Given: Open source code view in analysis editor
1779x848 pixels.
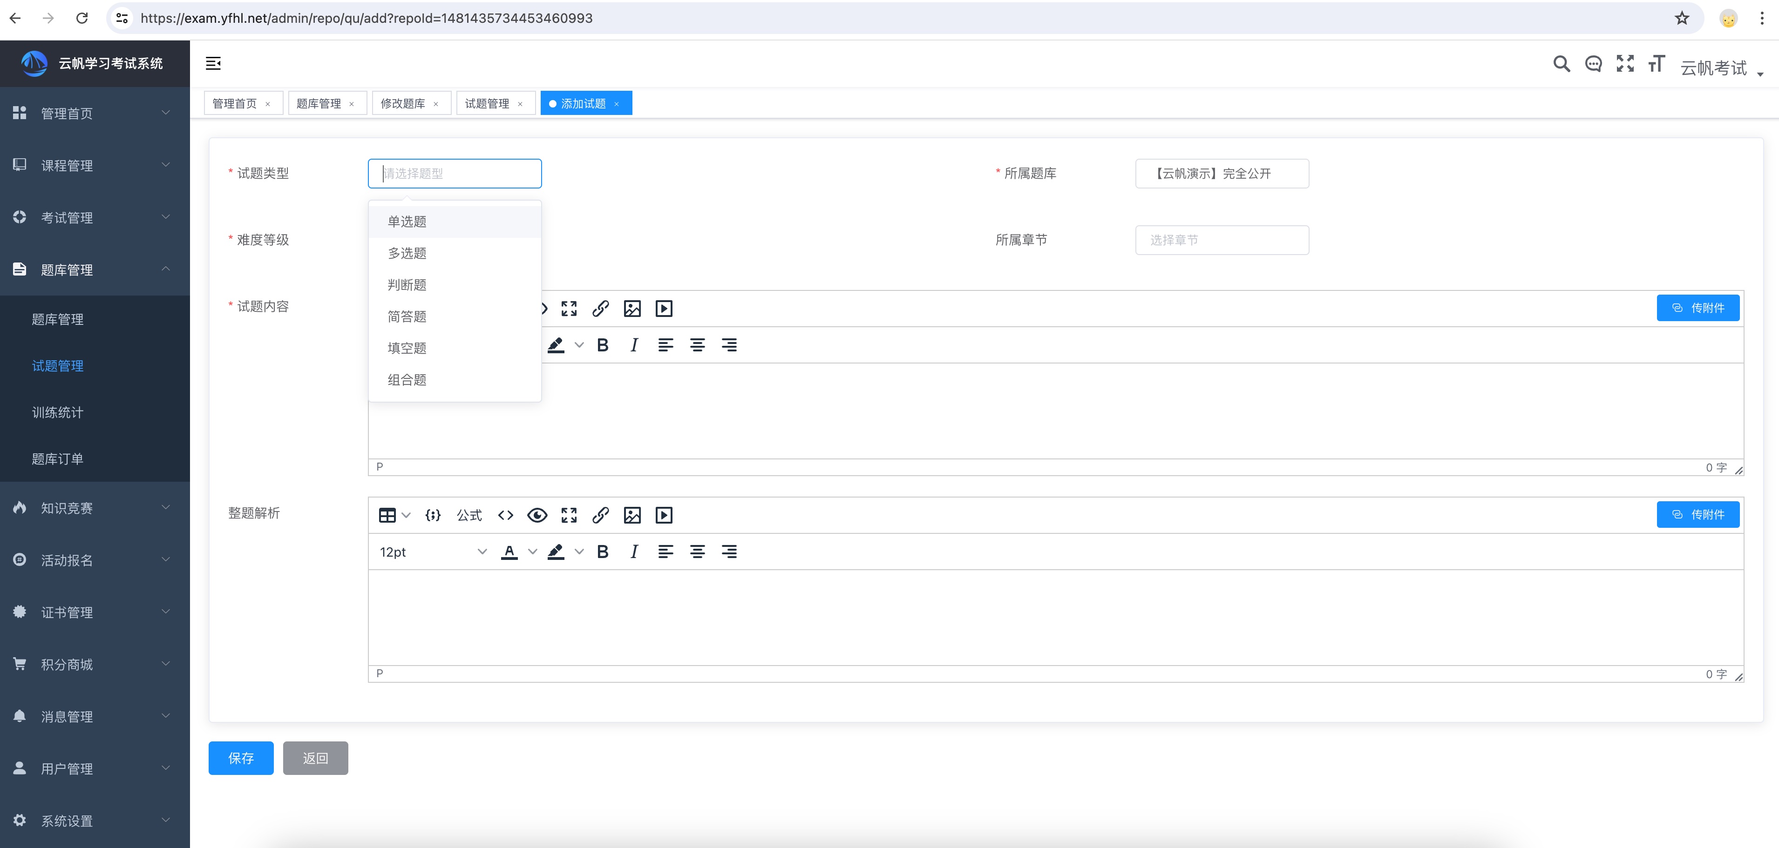Looking at the screenshot, I should click(x=505, y=515).
